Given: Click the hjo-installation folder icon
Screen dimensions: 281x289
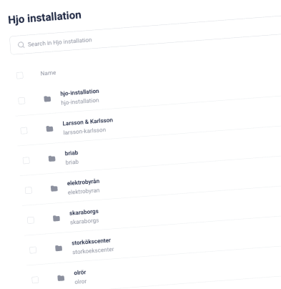Looking at the screenshot, I should (47, 99).
